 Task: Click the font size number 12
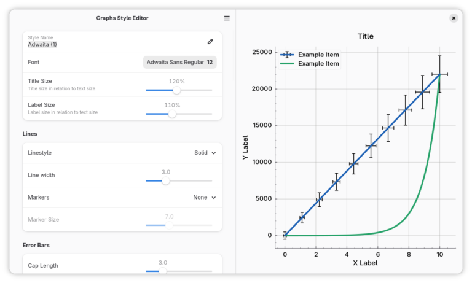click(x=210, y=63)
